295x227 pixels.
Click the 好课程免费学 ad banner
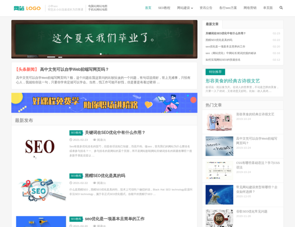(x=104, y=103)
